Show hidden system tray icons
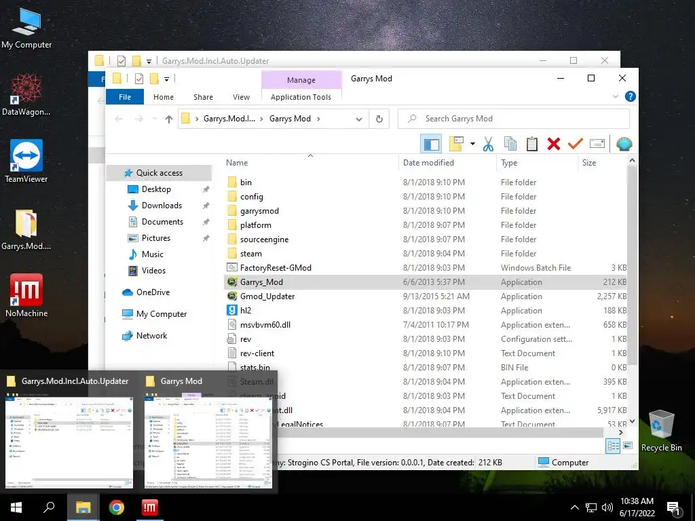Screen dimensions: 695x521 574,507
